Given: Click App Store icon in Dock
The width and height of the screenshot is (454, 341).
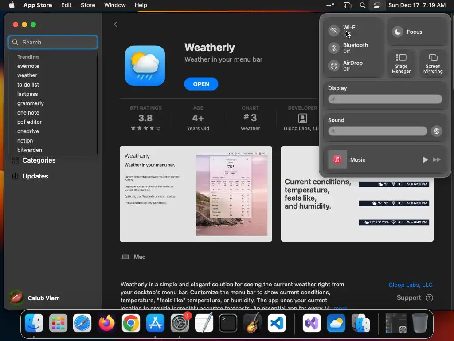Looking at the screenshot, I should [x=155, y=323].
